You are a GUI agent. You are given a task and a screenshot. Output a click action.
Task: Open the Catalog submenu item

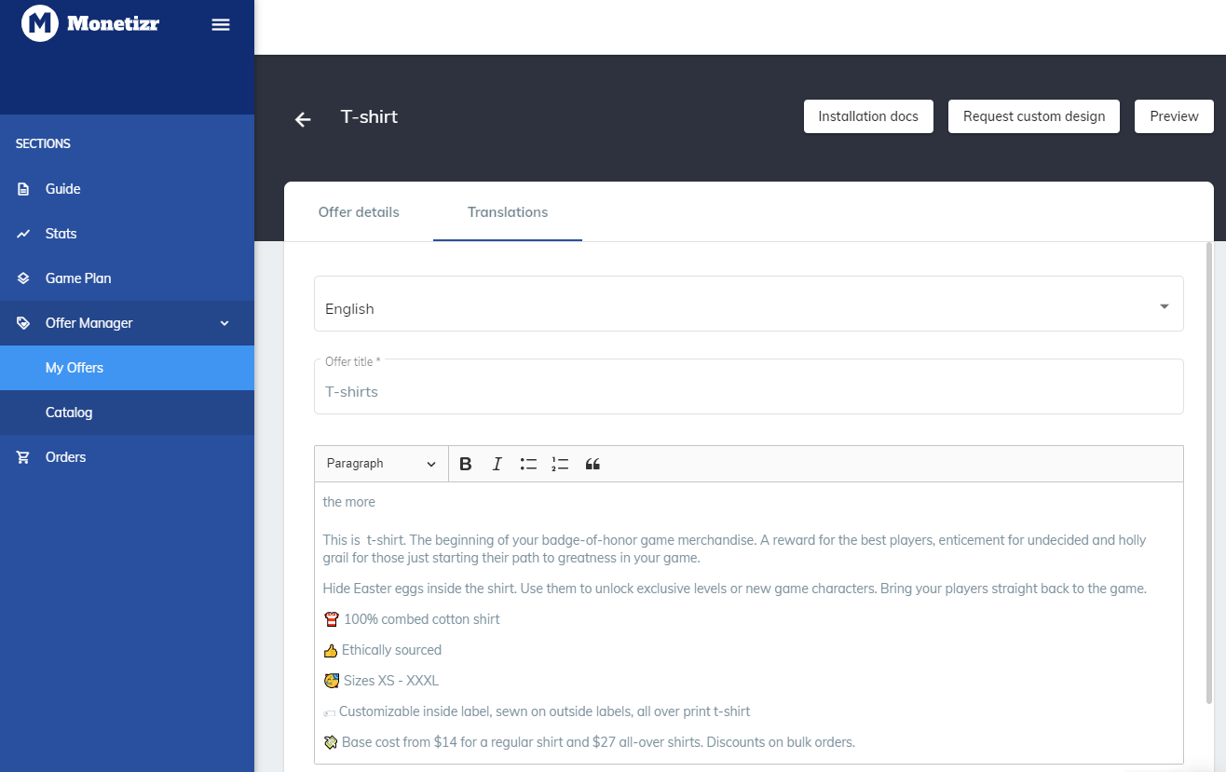pos(127,413)
